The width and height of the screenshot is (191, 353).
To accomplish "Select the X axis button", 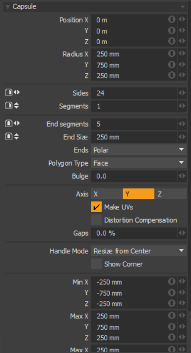I will coord(107,194).
